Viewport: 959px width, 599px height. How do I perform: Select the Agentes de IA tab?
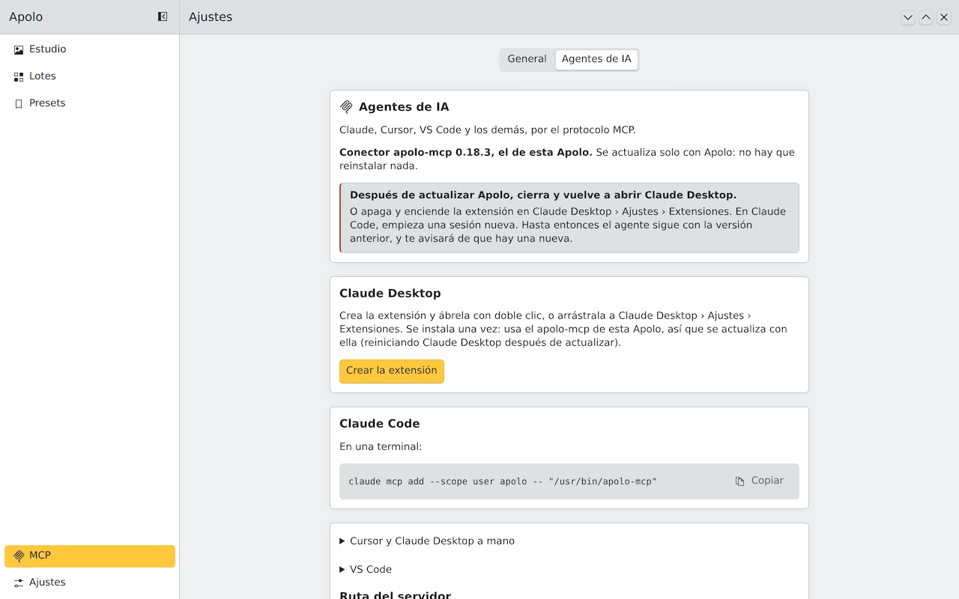[596, 59]
